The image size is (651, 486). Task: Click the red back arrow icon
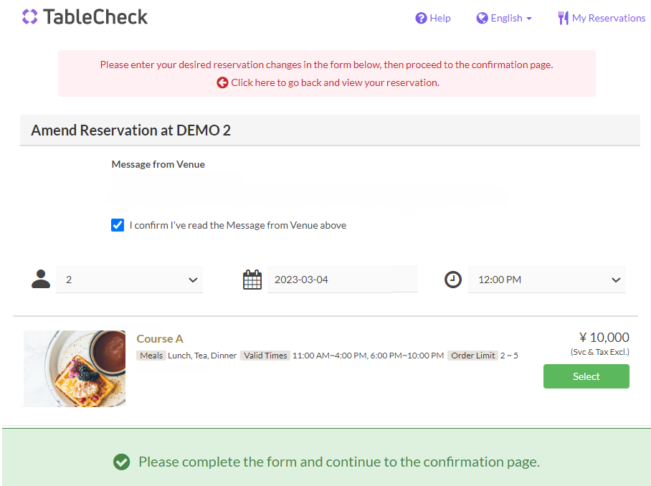(x=222, y=82)
